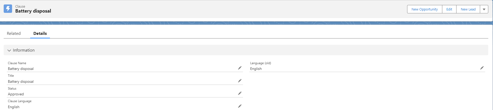Edit the Title field via its pencil icon
This screenshot has height=110, width=493.
click(240, 81)
